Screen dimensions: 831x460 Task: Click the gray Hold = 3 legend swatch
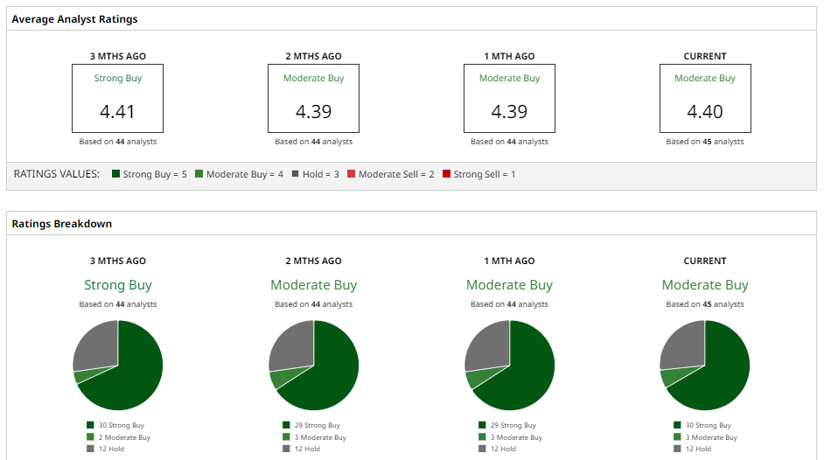(295, 175)
